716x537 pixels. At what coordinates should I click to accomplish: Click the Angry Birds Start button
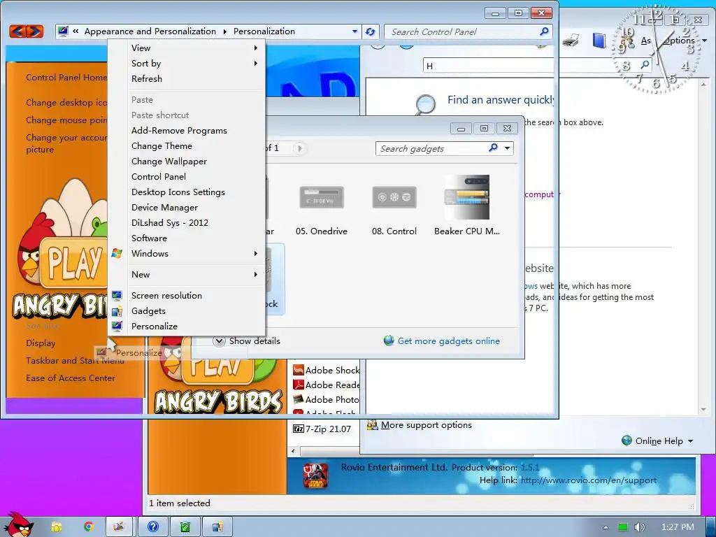click(17, 524)
